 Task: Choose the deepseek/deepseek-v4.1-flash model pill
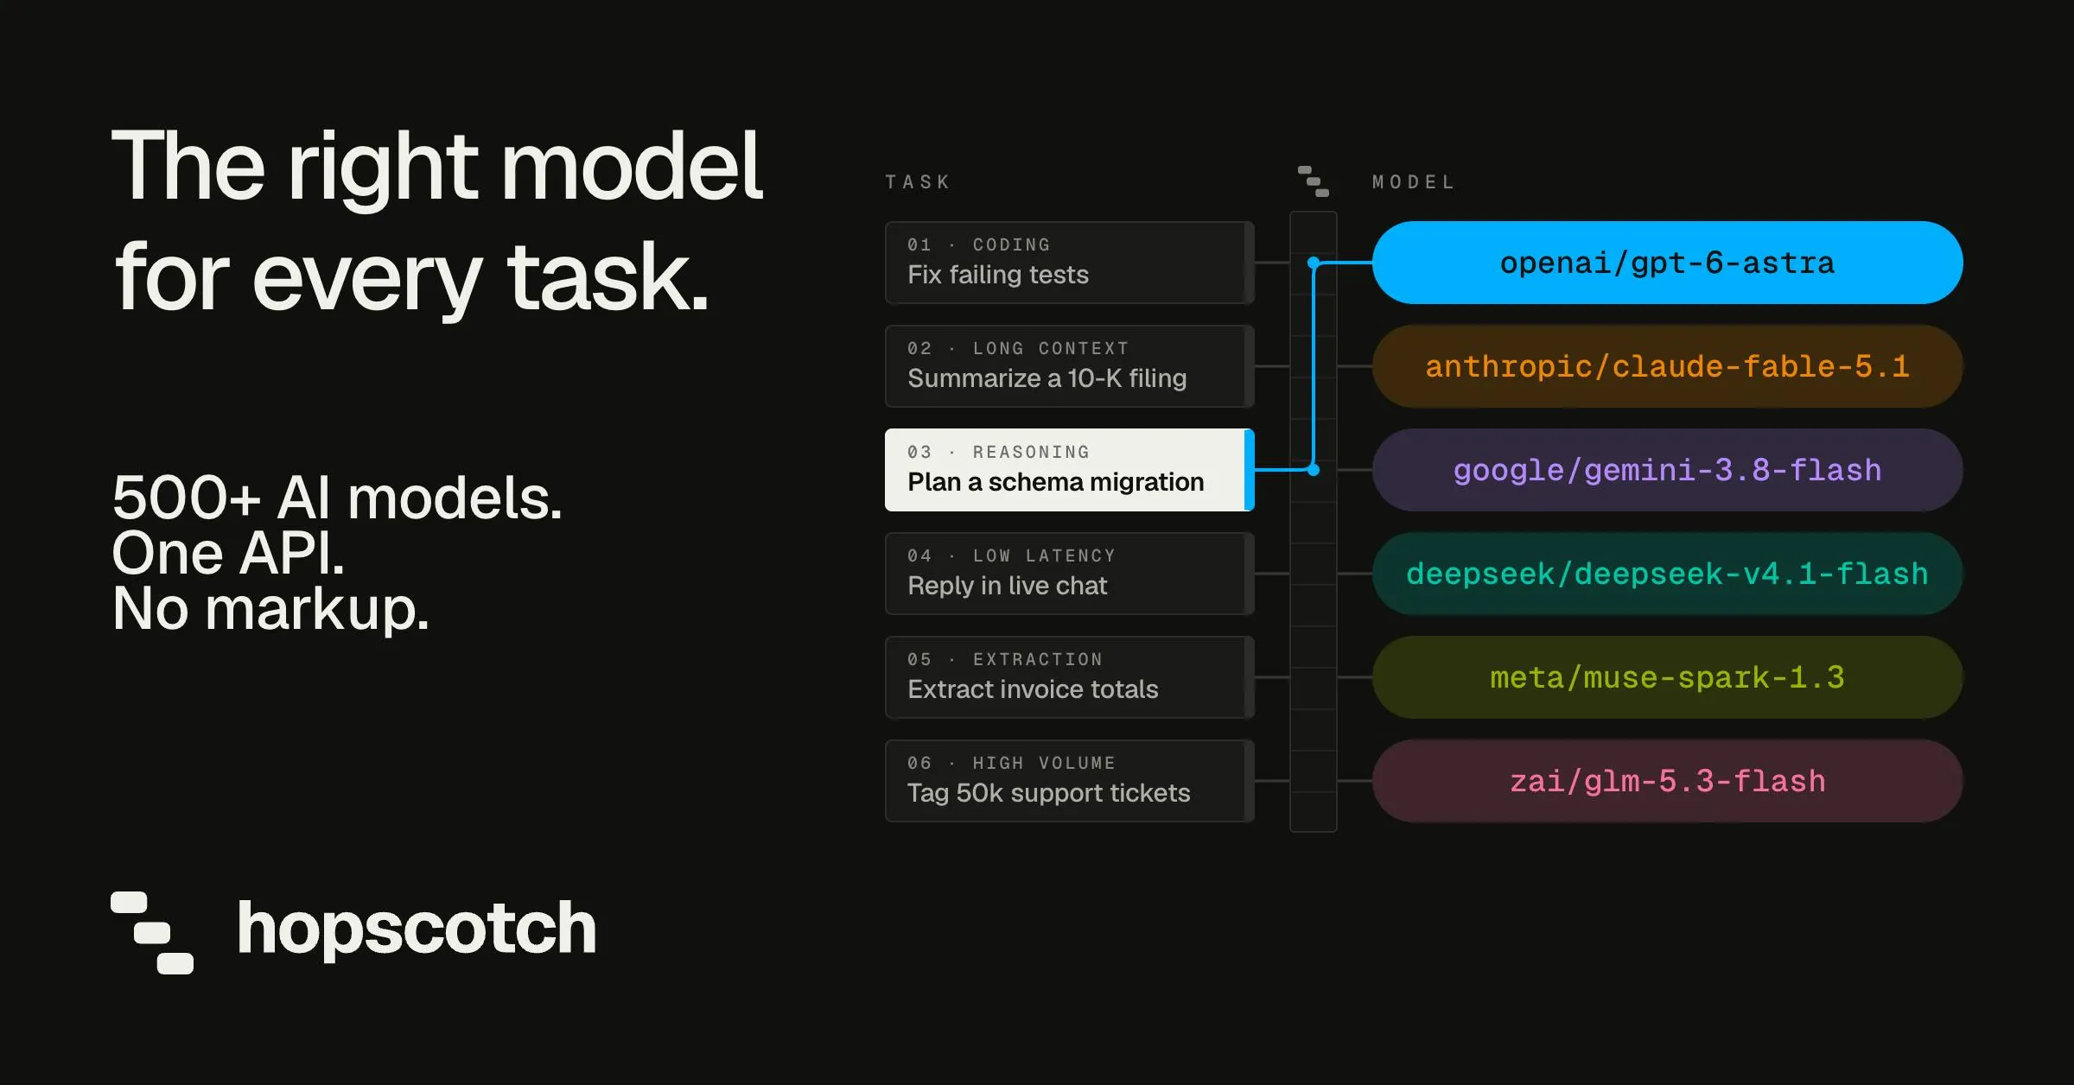(x=1668, y=574)
